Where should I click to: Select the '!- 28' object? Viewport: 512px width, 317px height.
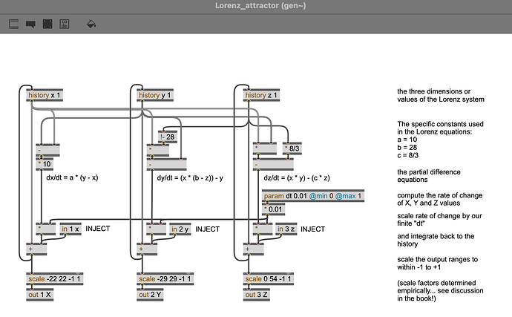tap(168, 137)
